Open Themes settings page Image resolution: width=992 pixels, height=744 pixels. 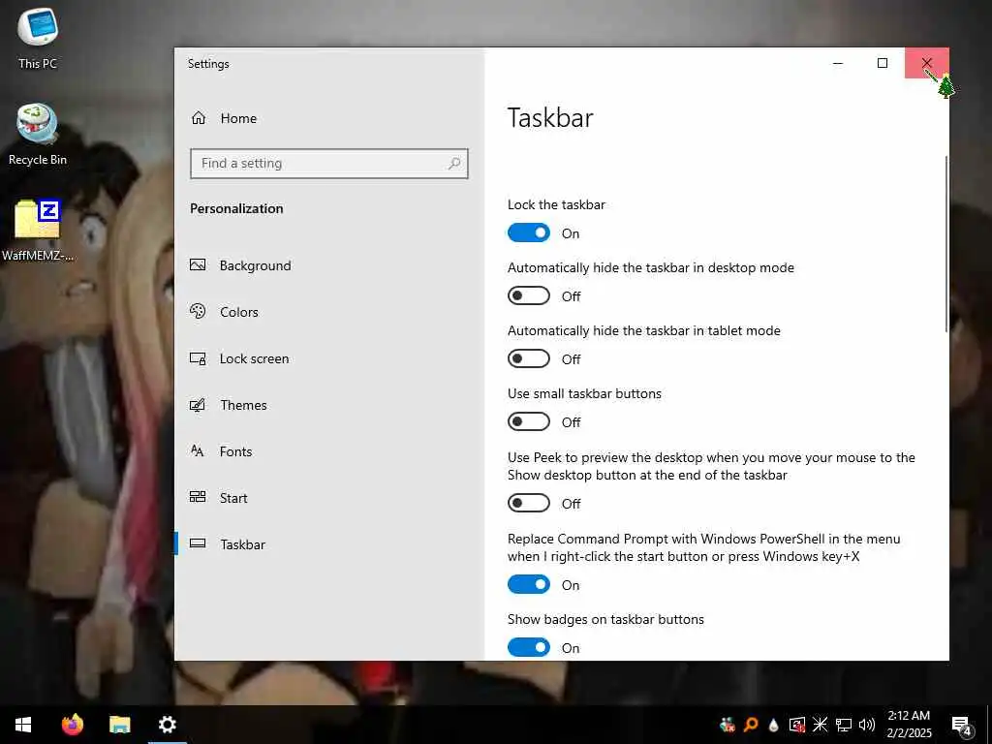tap(229, 405)
